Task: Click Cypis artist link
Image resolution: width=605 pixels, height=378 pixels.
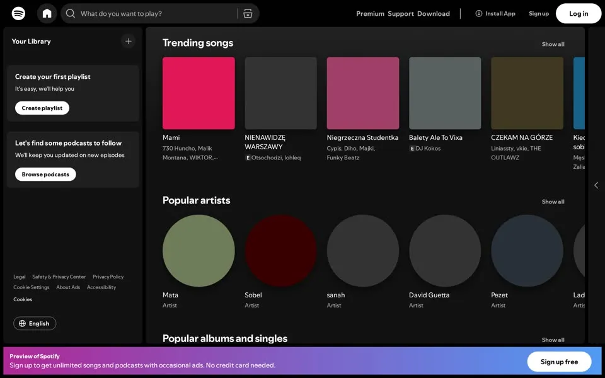Action: (334, 149)
